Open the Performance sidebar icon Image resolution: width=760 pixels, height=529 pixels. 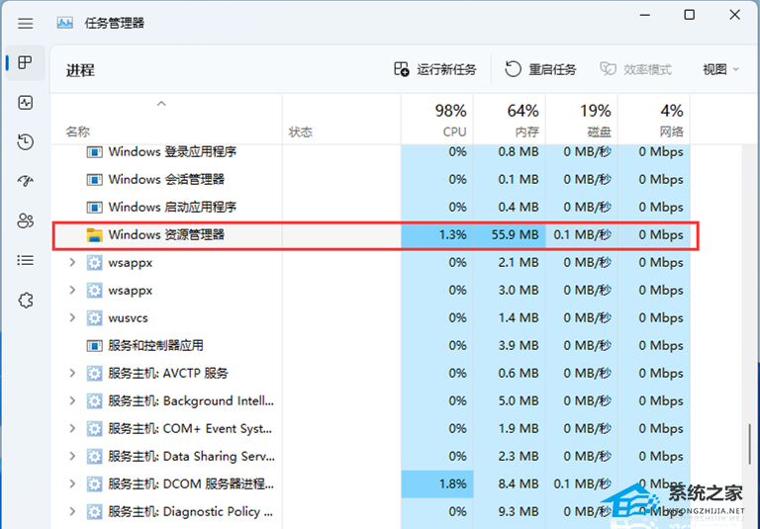25,102
